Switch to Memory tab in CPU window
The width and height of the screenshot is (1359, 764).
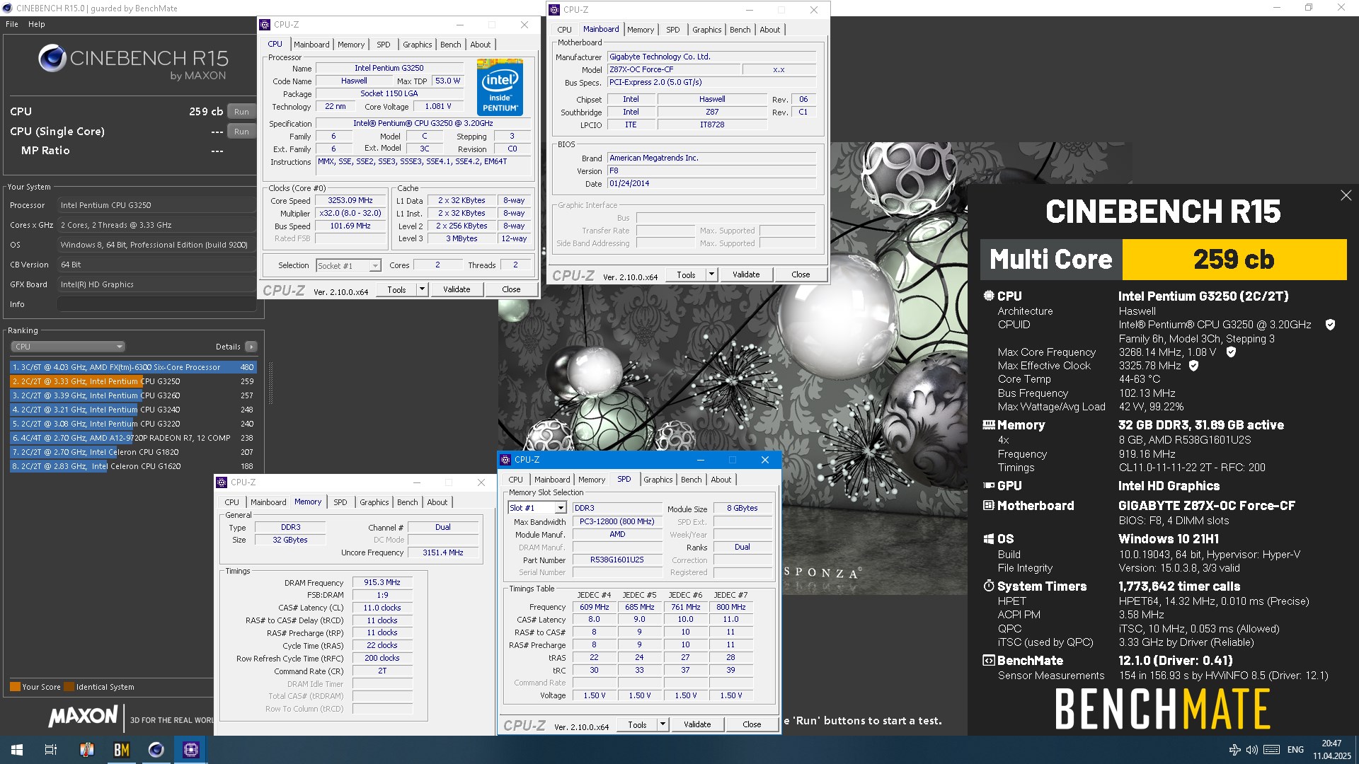click(351, 45)
